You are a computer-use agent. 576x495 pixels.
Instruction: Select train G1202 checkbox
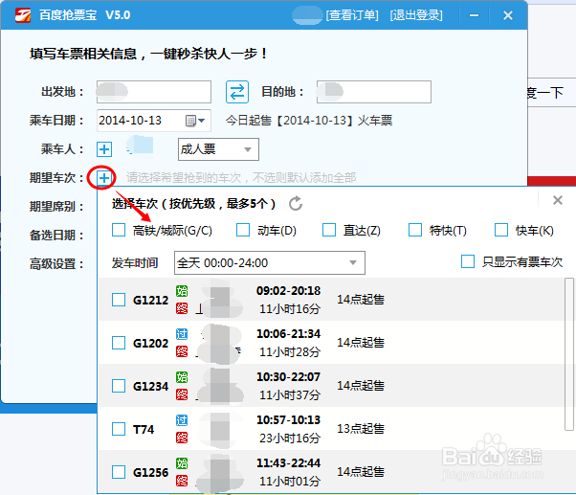coord(119,343)
